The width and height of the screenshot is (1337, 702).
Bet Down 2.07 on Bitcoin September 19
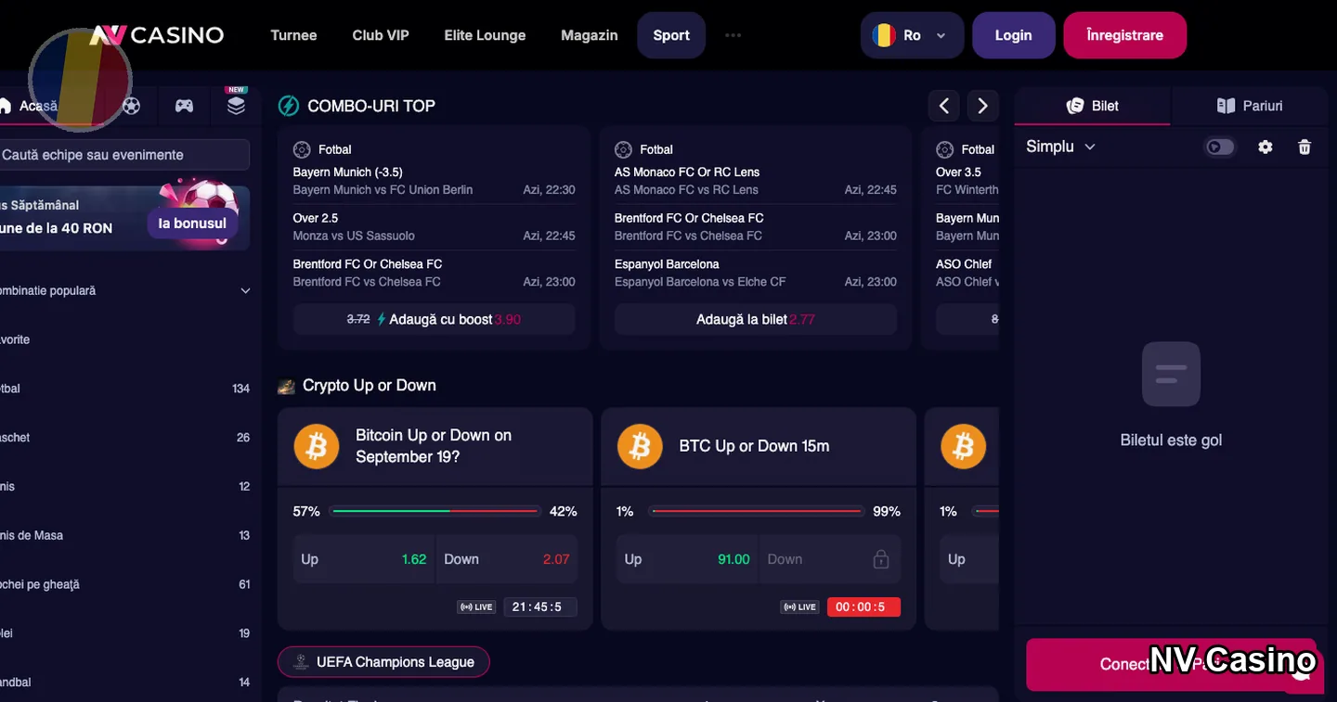pyautogui.click(x=507, y=559)
